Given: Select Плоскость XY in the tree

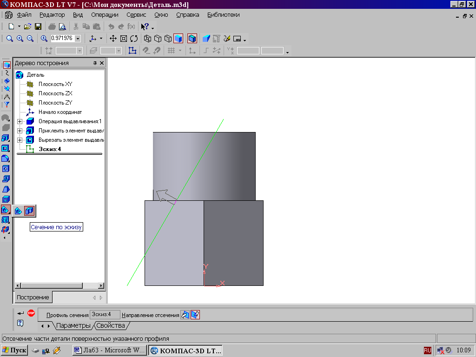Looking at the screenshot, I should 55,84.
